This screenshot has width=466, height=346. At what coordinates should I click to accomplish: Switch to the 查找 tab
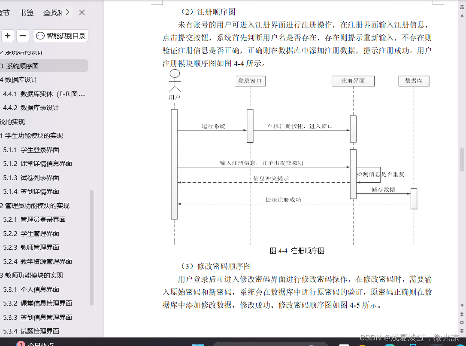[53, 12]
